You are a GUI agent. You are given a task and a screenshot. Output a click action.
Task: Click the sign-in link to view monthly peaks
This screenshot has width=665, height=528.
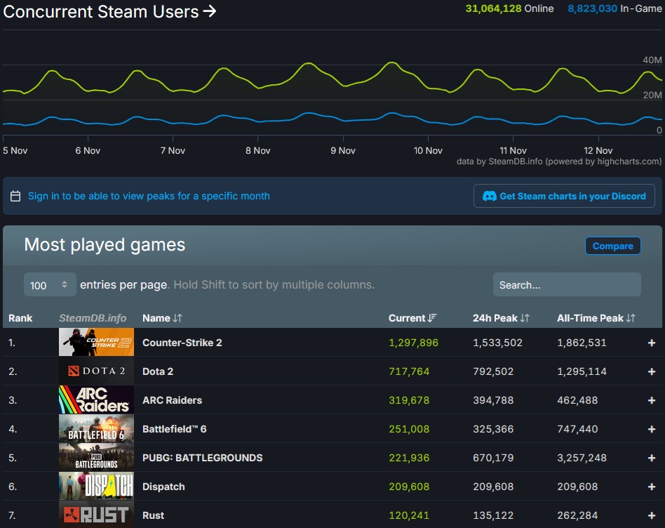point(149,196)
